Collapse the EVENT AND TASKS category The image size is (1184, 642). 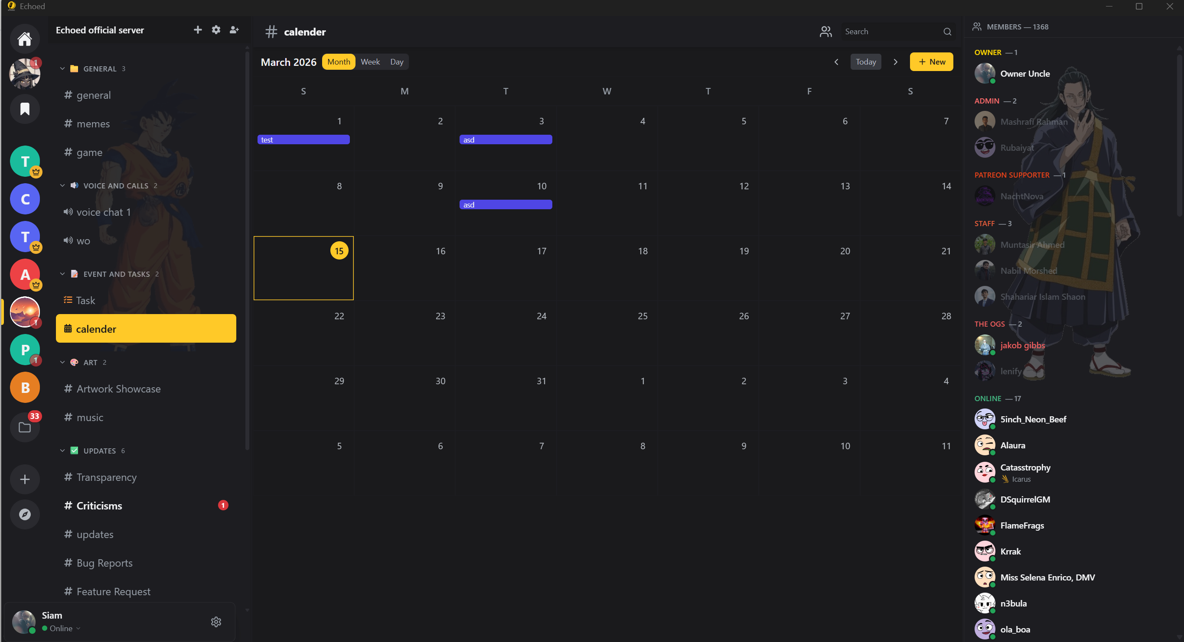[62, 274]
